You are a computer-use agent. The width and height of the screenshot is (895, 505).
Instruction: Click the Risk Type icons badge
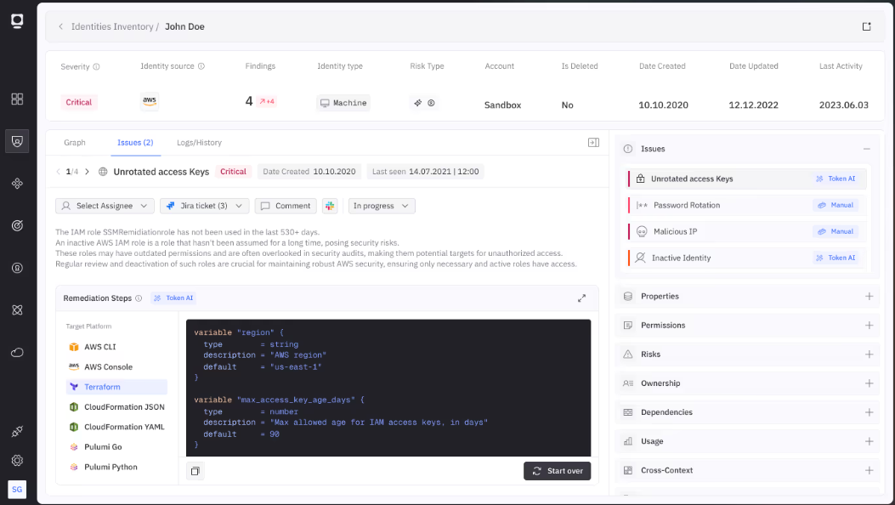(424, 103)
